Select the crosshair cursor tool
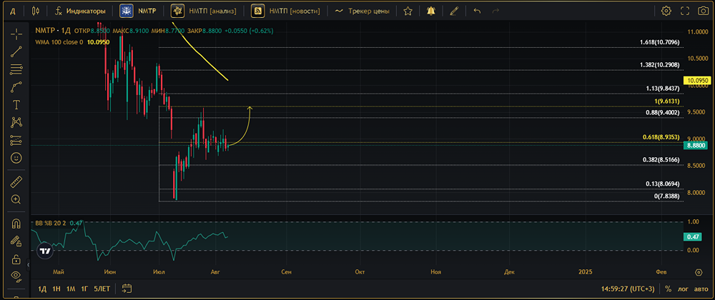 point(16,34)
